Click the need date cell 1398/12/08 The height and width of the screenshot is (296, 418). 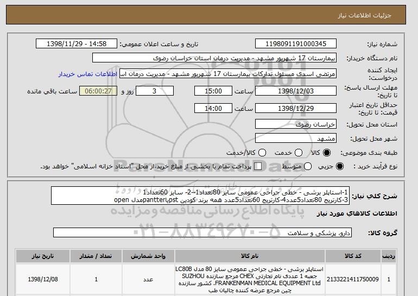point(43,280)
